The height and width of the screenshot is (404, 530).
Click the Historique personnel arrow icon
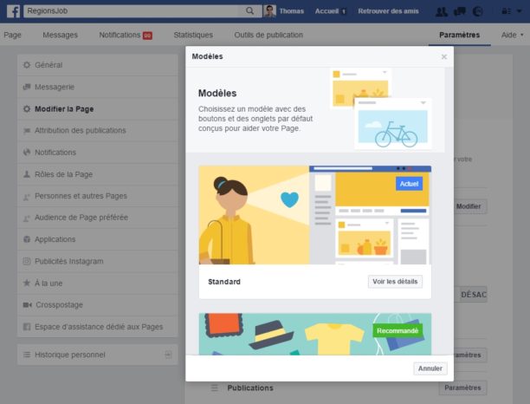[x=168, y=355]
